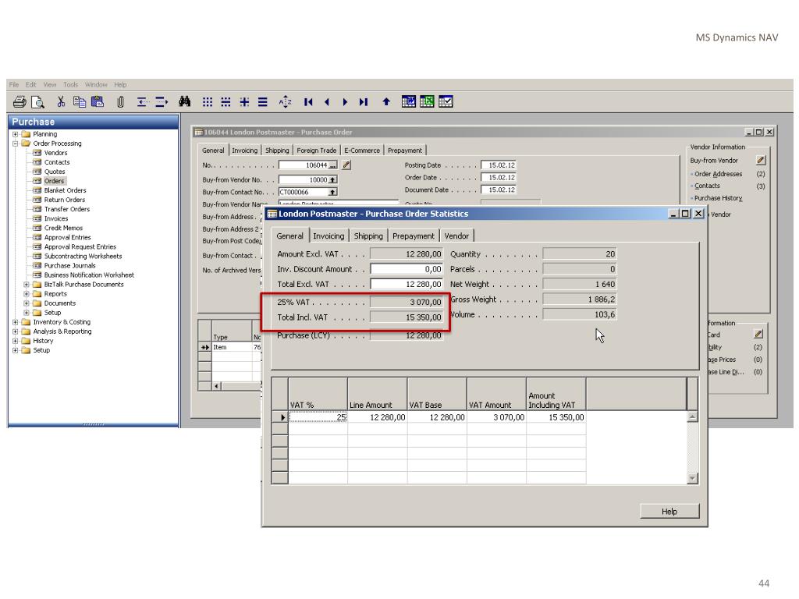
Task: Open the Order Addresses link
Action: (718, 174)
